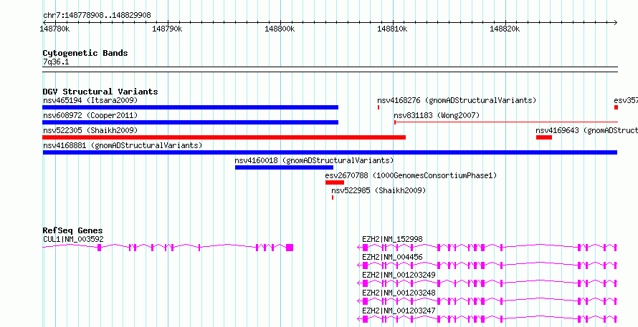The image size is (638, 327).
Task: Open the nsv522305 (Shaikh2009) variant label
Action: click(x=90, y=130)
